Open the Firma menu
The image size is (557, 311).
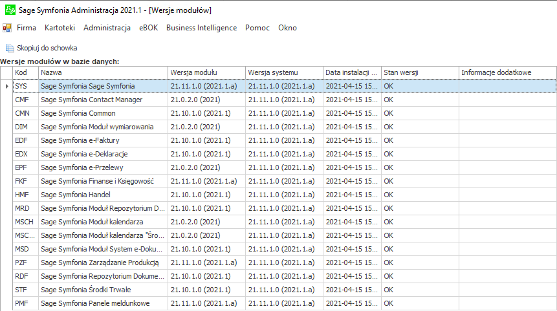(27, 28)
